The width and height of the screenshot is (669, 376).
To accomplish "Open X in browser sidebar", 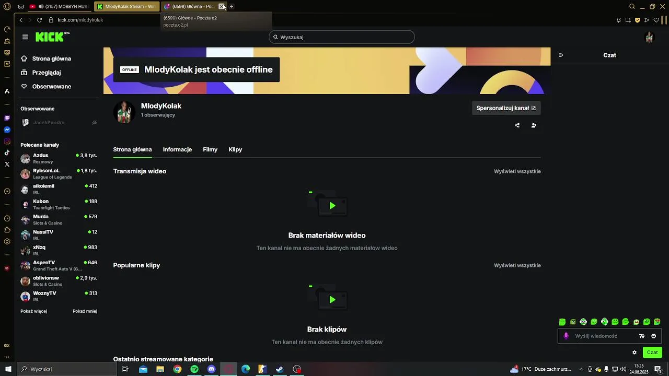I will 7,164.
